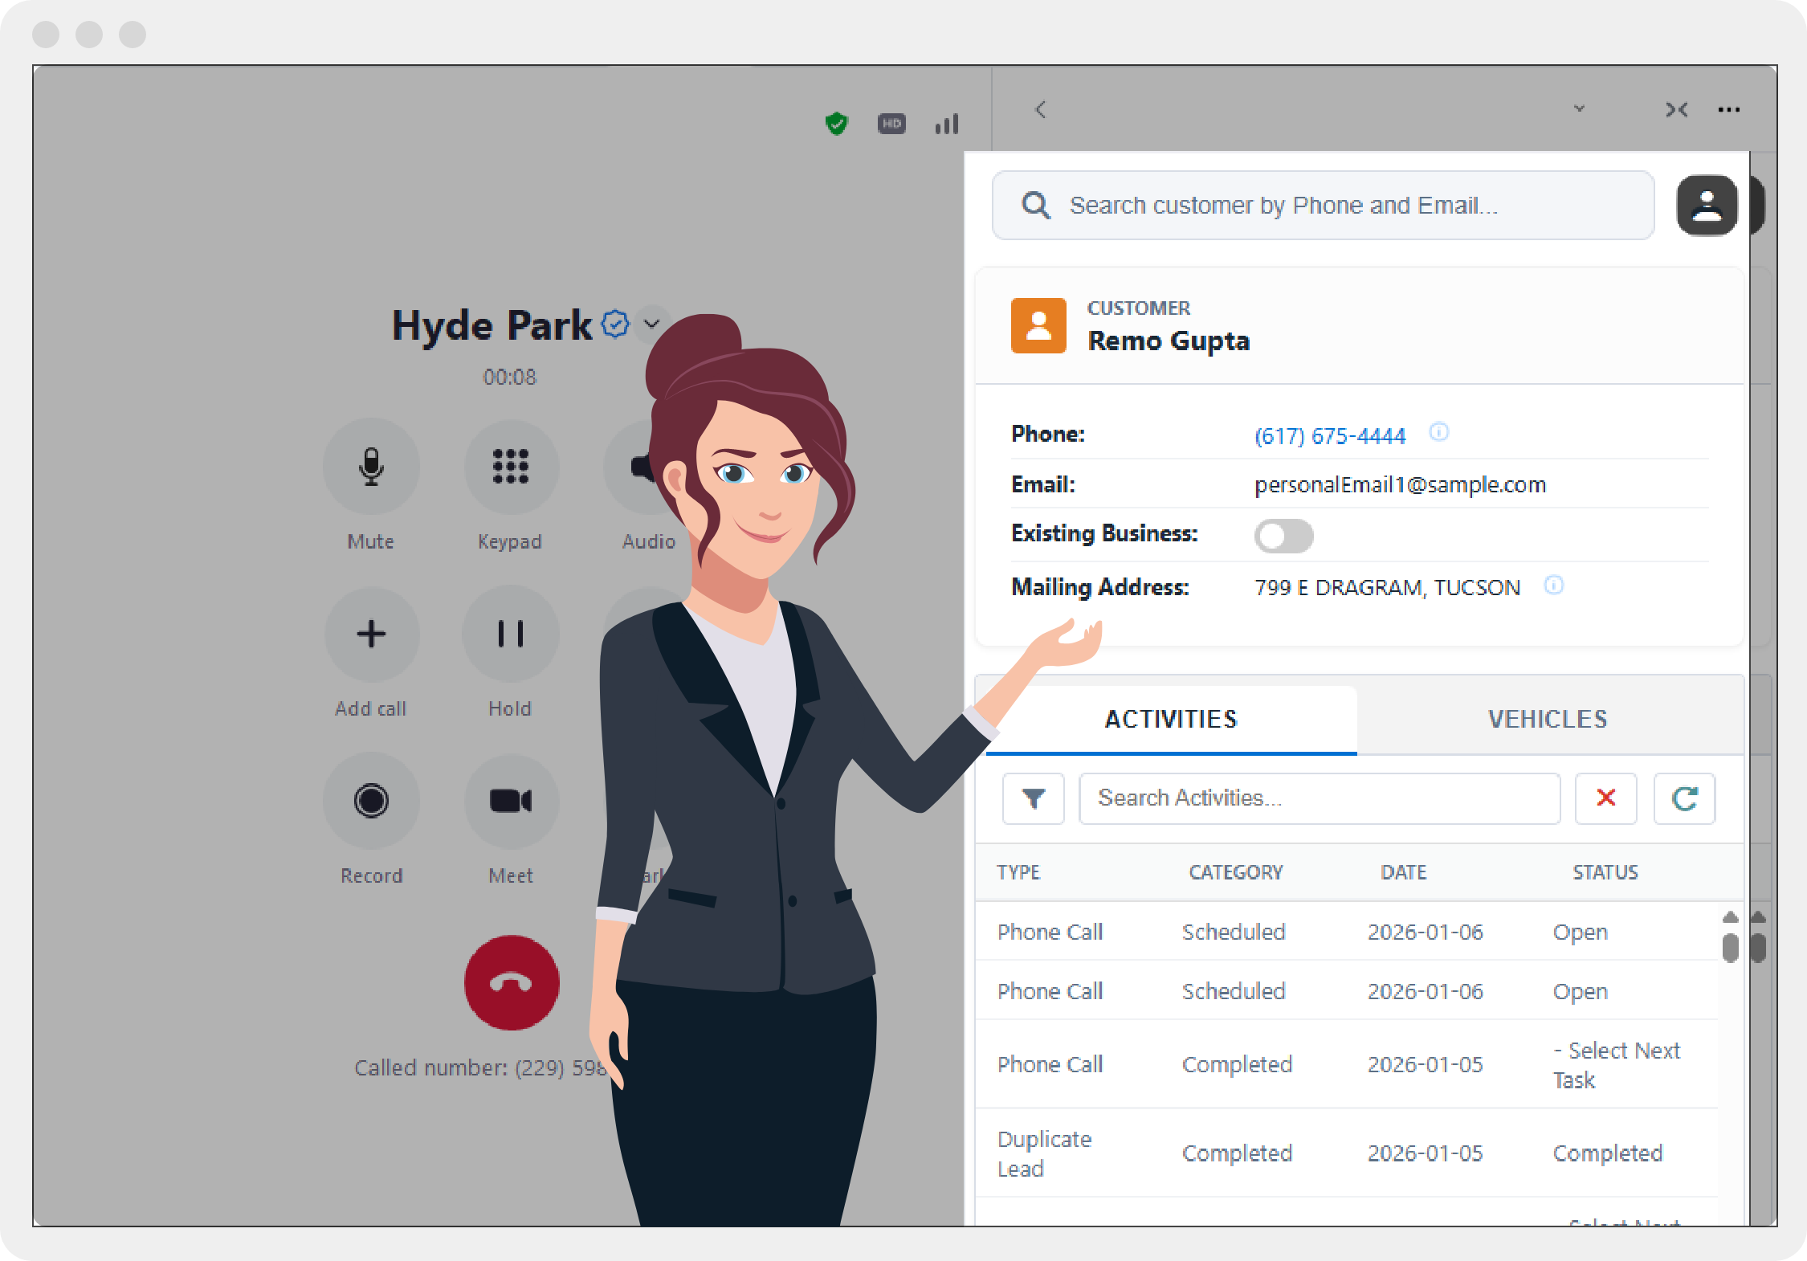Click the Add call plus button
Image resolution: width=1807 pixels, height=1261 pixels.
[371, 634]
